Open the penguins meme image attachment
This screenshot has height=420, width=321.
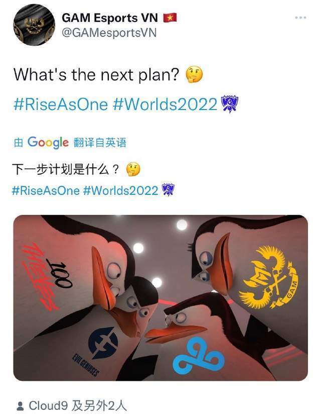pyautogui.click(x=160, y=297)
